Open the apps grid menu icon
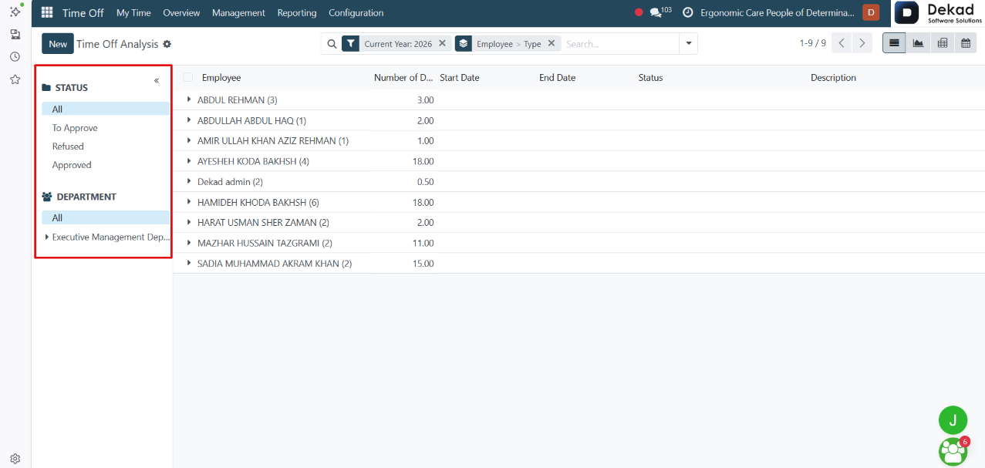This screenshot has width=985, height=468. click(x=47, y=12)
